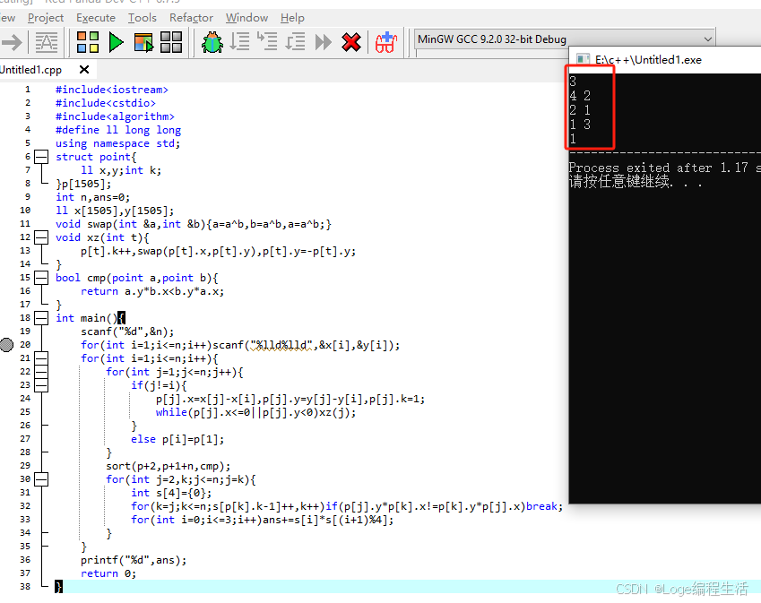
Task: Collapse the inner for loop at line 22
Action: (42, 372)
